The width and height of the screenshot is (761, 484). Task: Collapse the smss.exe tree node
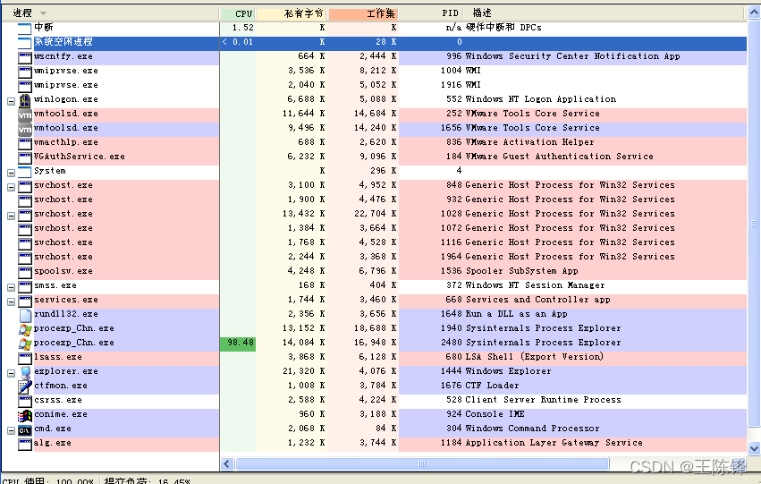[x=11, y=287]
